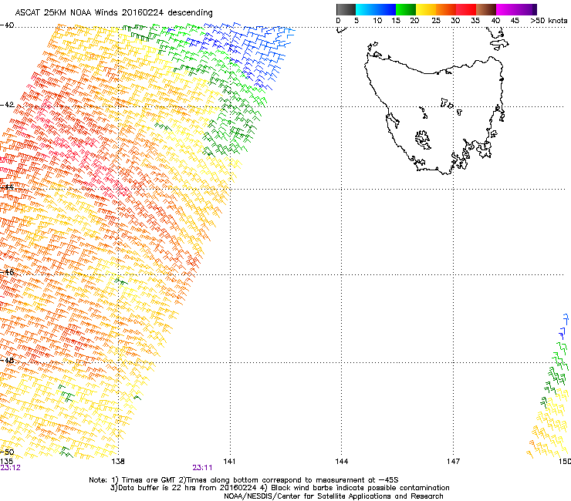The image size is (571, 501).
Task: Click the chart title 'ASCAT 25KM NOAA Winds 20160224 descending'
Action: click(x=113, y=13)
